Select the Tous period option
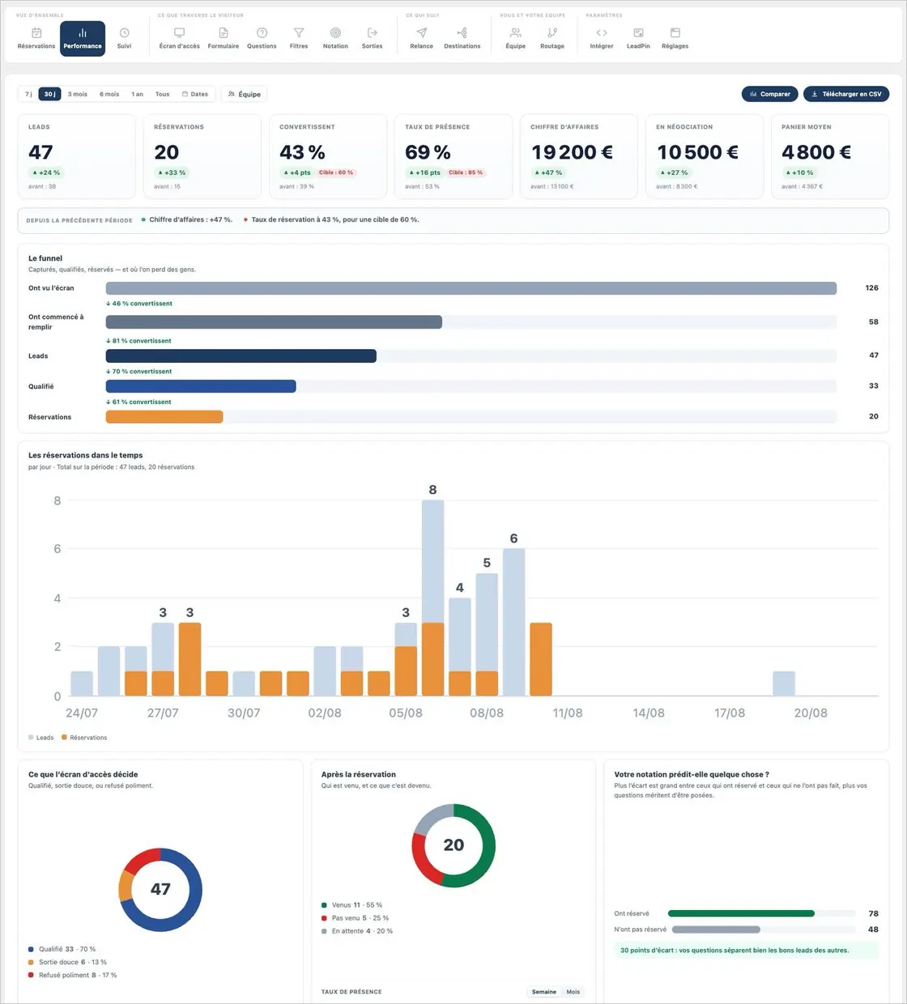 [163, 94]
